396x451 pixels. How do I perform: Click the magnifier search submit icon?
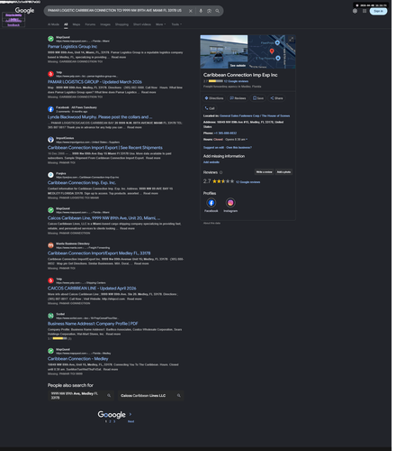217,11
